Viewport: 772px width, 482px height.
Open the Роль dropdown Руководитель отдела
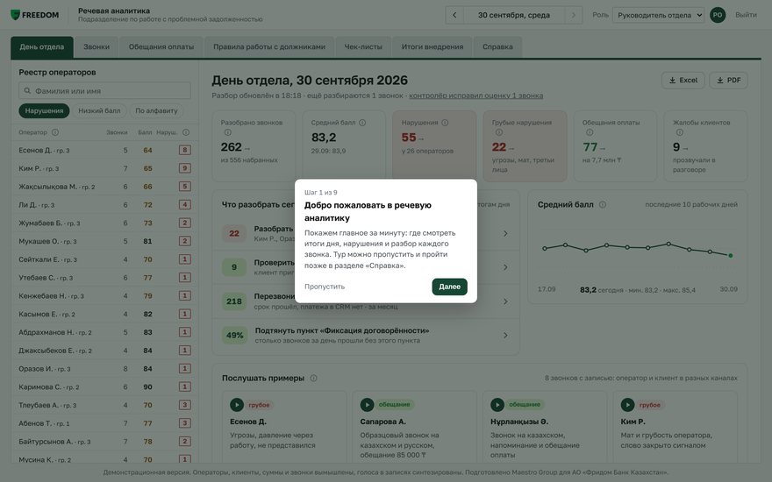click(658, 15)
